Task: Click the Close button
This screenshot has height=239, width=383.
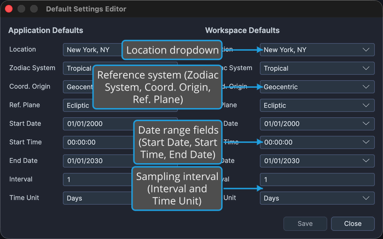Action: (x=353, y=224)
